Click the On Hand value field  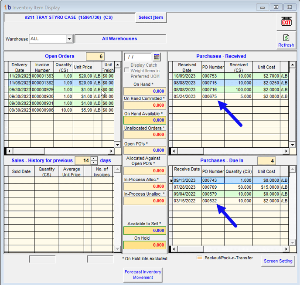145,91
